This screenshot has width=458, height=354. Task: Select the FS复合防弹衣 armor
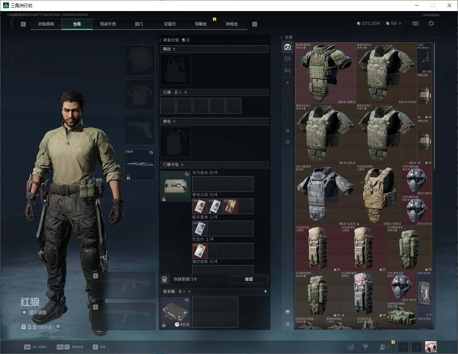(x=379, y=195)
